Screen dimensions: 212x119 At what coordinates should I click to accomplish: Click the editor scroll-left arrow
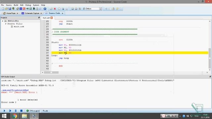click(x=43, y=72)
